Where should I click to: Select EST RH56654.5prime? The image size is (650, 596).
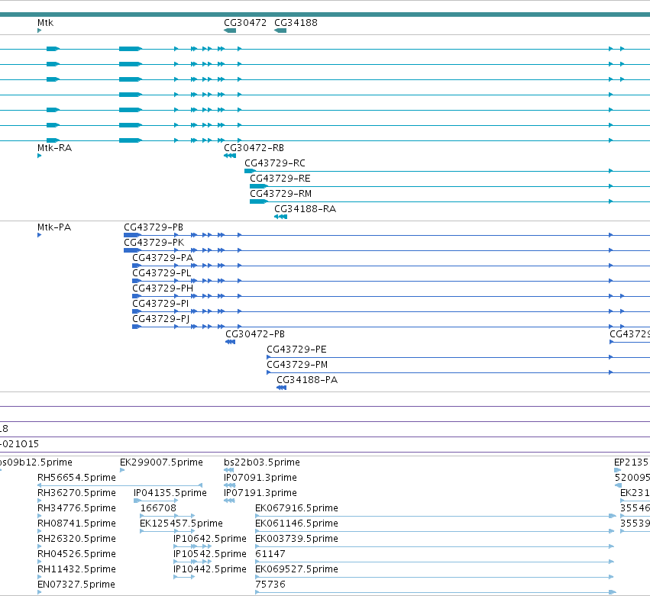(76, 478)
